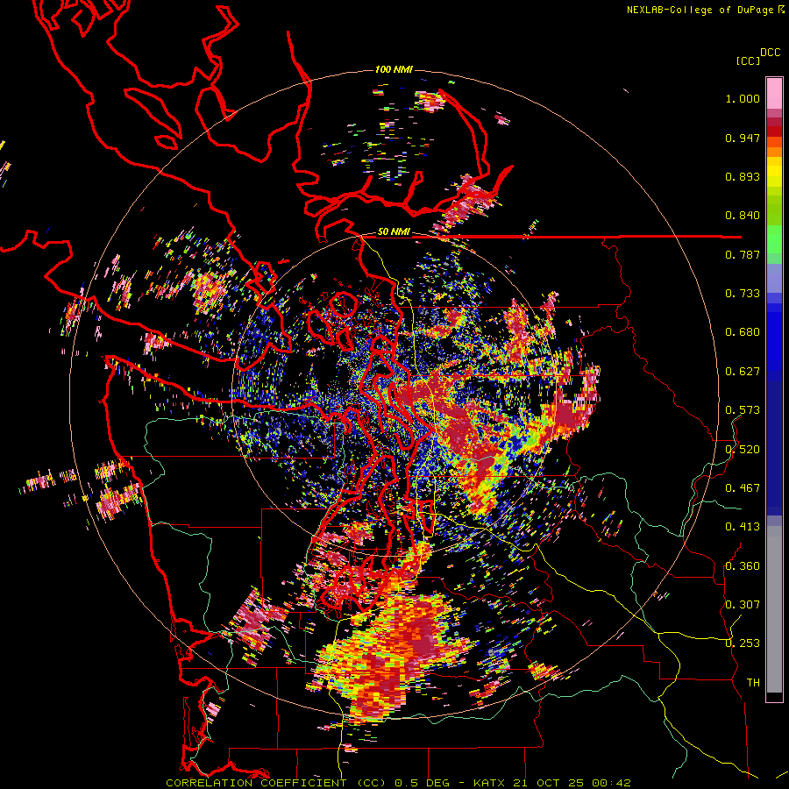
Task: Click the TH legend label
Action: [753, 683]
